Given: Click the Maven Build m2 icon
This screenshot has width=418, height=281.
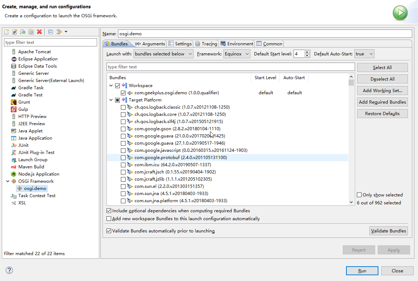Looking at the screenshot, I should pyautogui.click(x=14, y=167).
